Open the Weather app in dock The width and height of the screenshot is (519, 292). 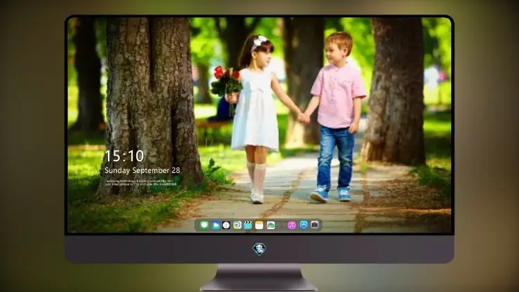[215, 225]
